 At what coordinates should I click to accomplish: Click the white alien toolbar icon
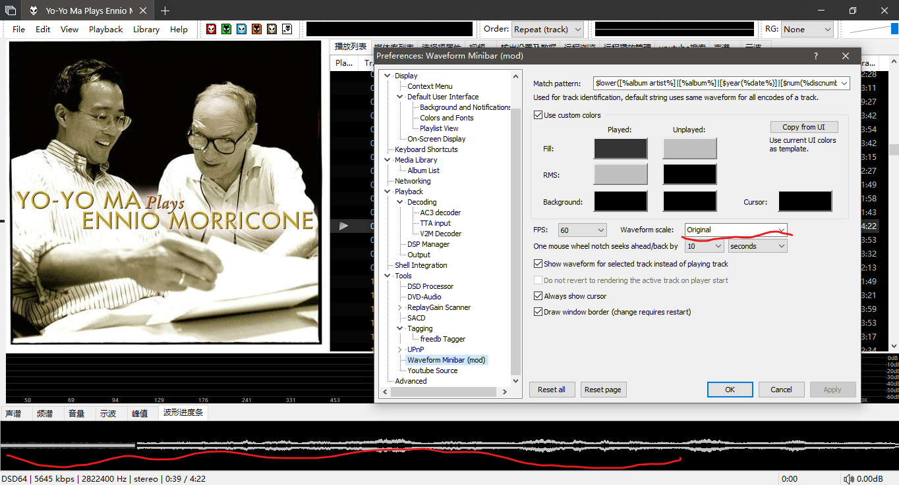pyautogui.click(x=287, y=29)
